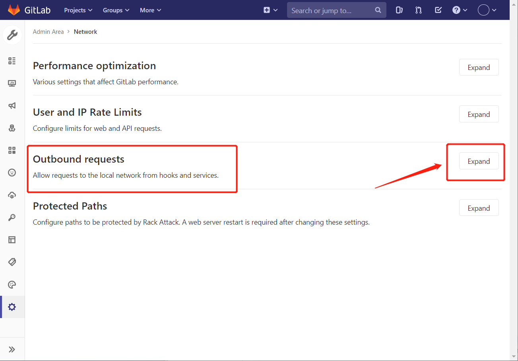Open the Merge requests icon in top bar
518x361 pixels.
coord(419,10)
